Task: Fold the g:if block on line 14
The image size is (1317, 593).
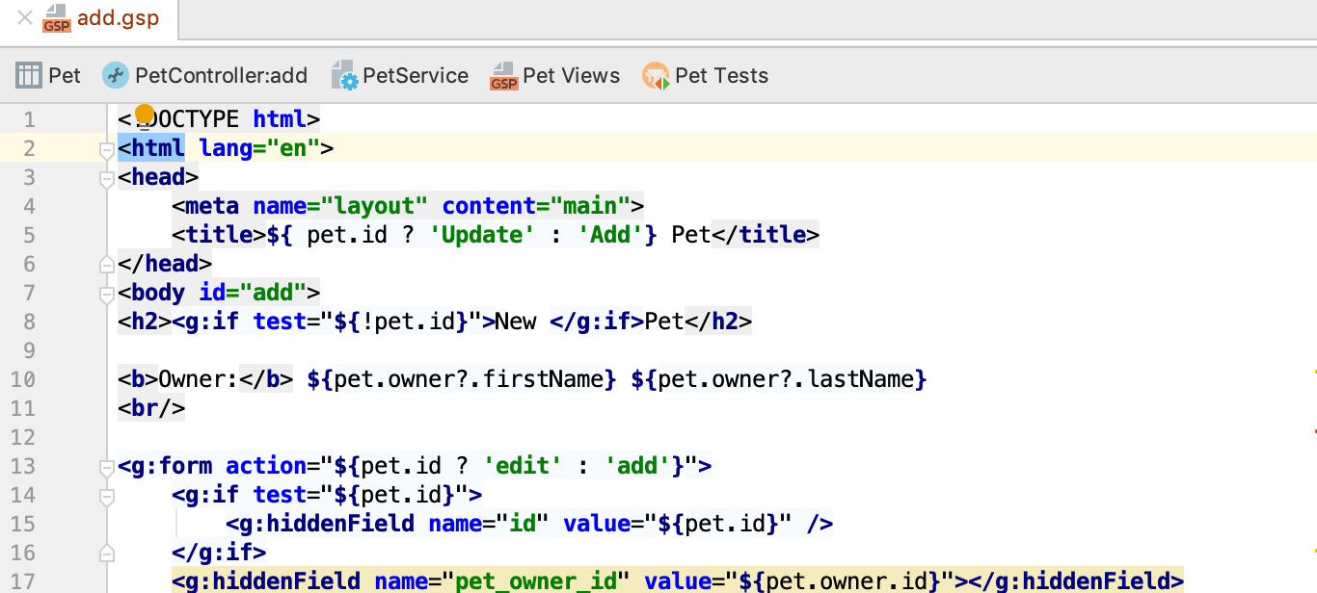Action: click(x=107, y=496)
